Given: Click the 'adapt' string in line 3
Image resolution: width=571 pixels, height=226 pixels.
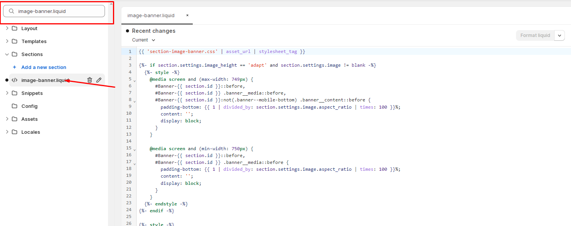Looking at the screenshot, I should pyautogui.click(x=257, y=65).
